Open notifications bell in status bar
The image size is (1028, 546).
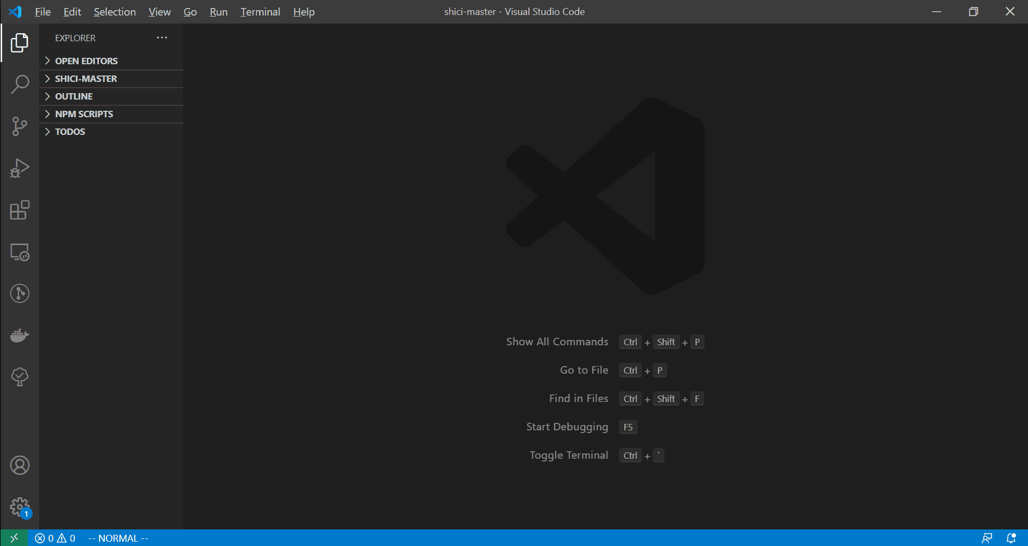point(1011,538)
